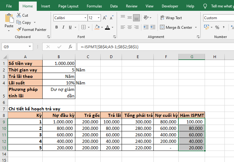Open the Page Layout tab
The image size is (234, 162).
68,6
